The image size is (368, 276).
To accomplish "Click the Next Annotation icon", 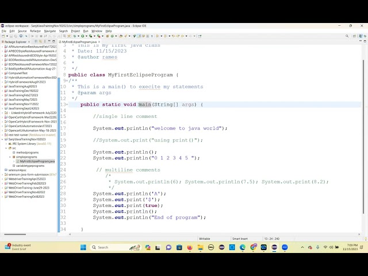I will point(157,36).
